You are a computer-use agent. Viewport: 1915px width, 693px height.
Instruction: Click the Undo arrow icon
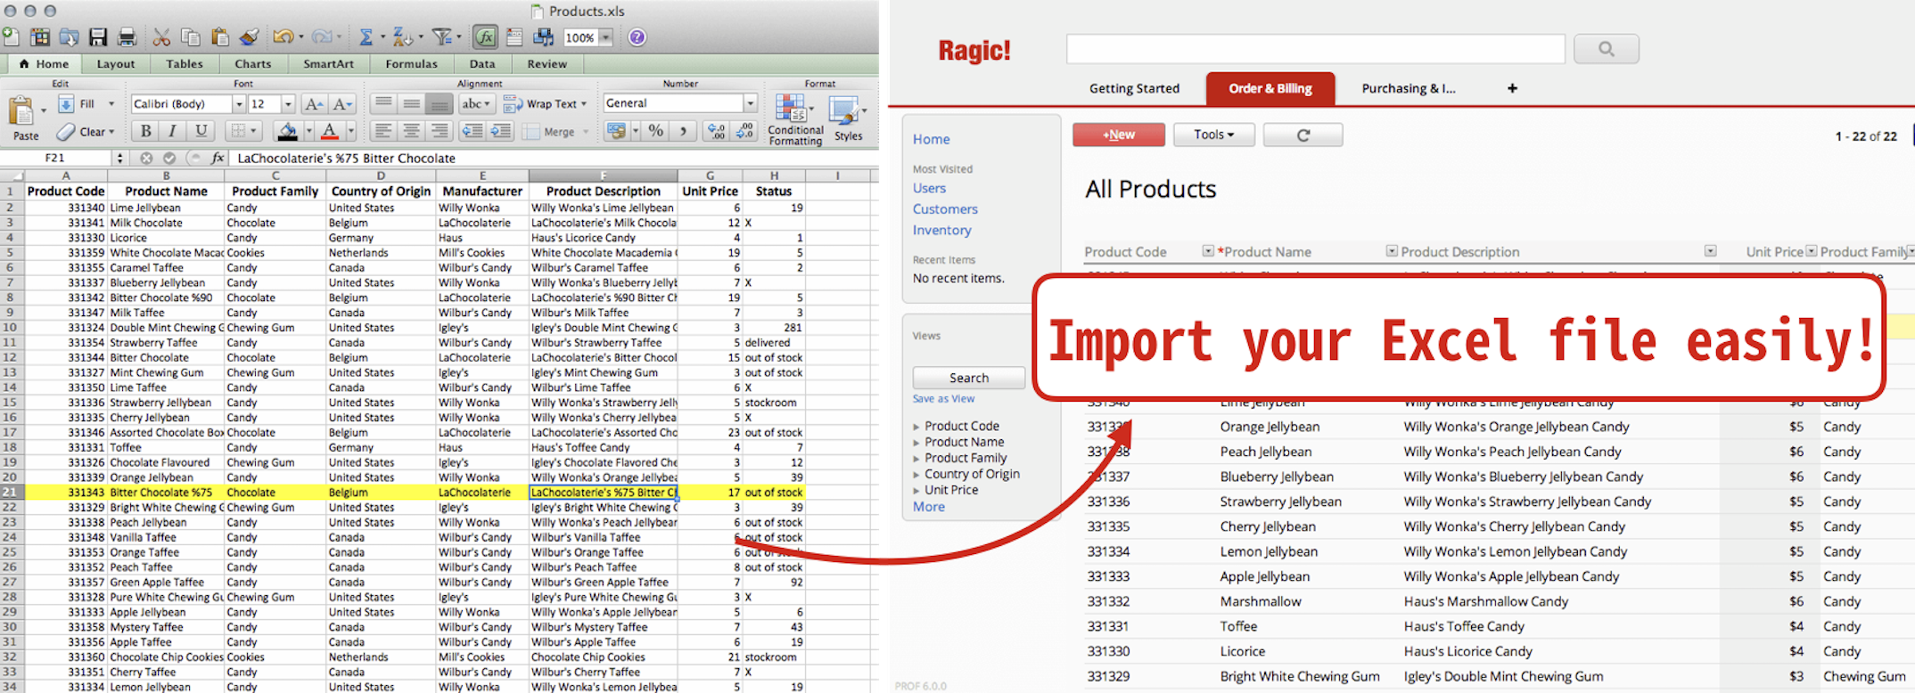284,37
